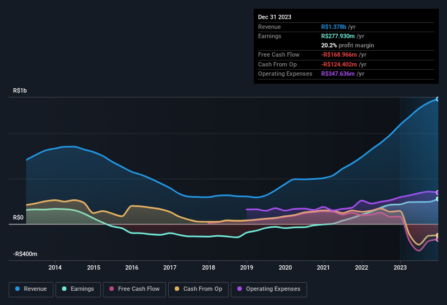The image size is (447, 305).
Task: Click the 2019 x-axis year label
Action: click(x=247, y=267)
